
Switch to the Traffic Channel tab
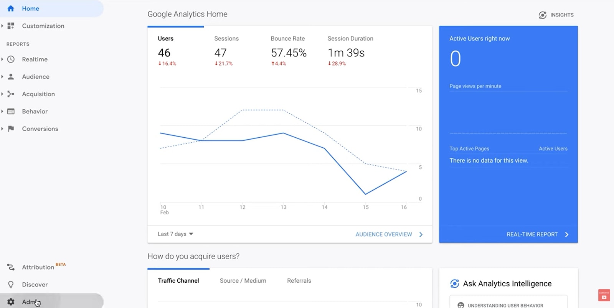[x=178, y=281]
